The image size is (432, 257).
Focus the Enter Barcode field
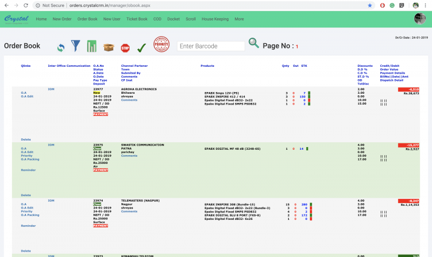click(211, 46)
